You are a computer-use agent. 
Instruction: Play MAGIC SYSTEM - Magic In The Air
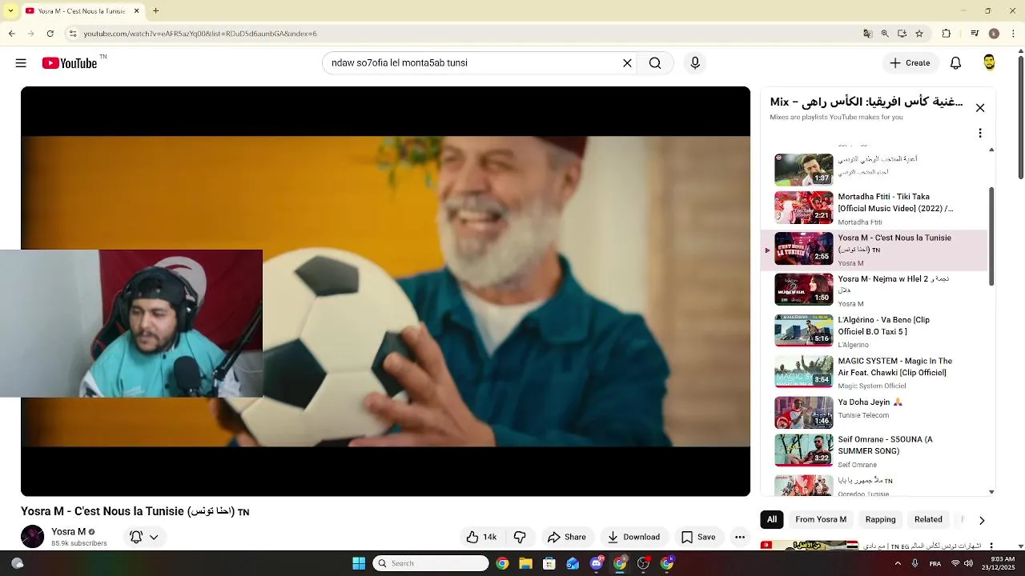pyautogui.click(x=874, y=371)
